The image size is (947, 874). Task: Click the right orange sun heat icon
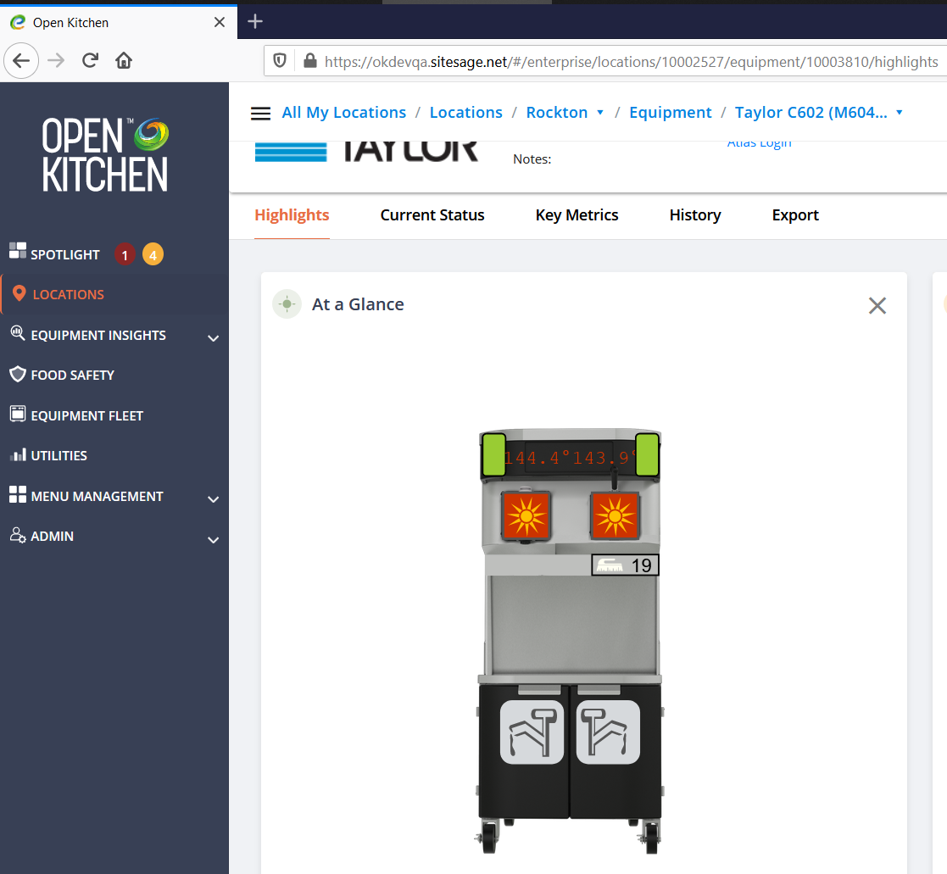[615, 515]
